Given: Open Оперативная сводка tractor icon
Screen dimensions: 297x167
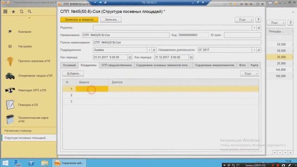Looking at the screenshot, I should (x=10, y=76).
